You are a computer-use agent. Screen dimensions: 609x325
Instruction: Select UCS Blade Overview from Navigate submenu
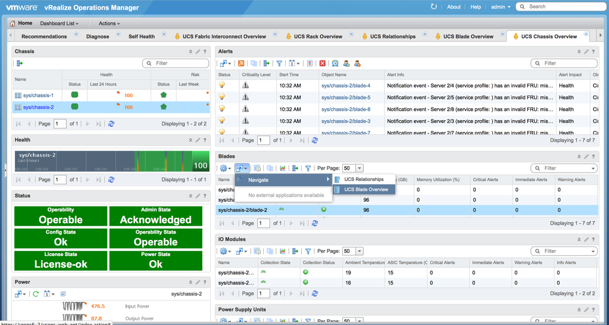point(364,189)
